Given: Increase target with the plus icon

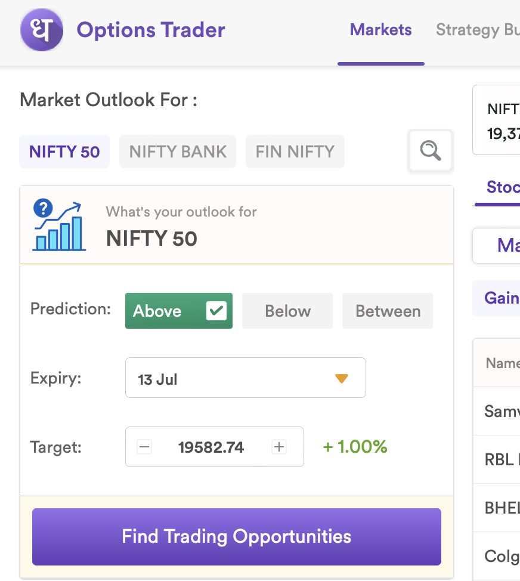Looking at the screenshot, I should (x=279, y=447).
